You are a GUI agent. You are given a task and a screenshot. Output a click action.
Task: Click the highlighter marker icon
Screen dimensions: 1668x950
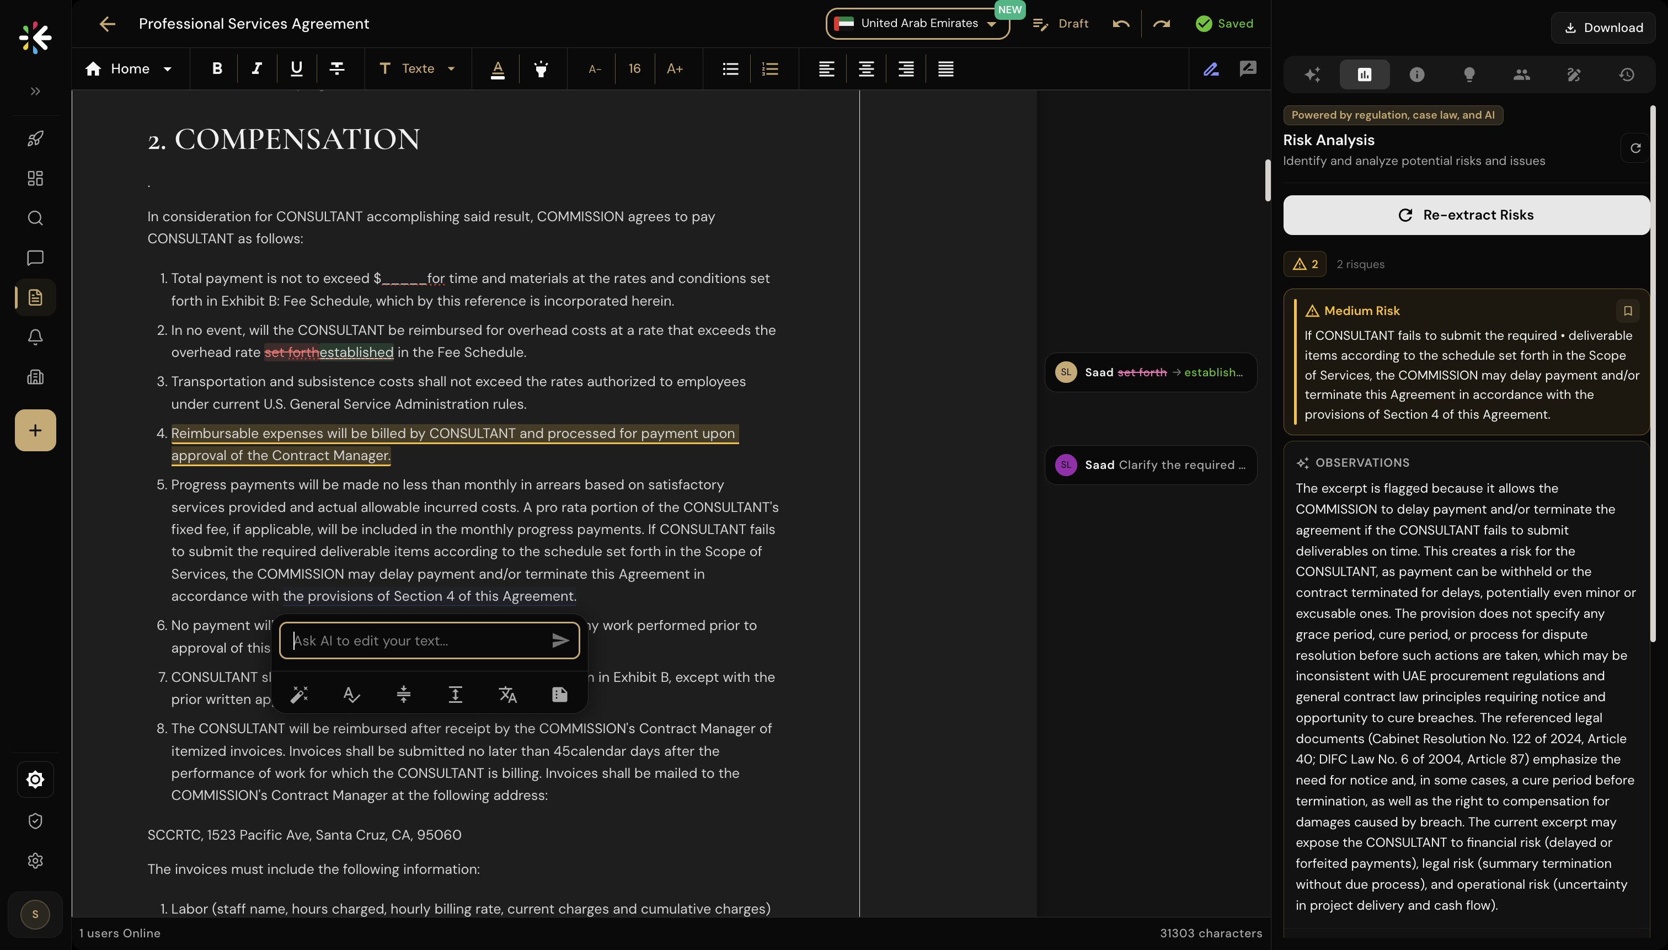point(541,68)
